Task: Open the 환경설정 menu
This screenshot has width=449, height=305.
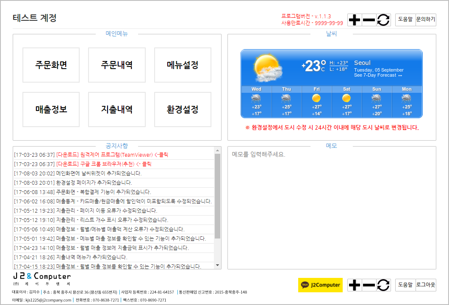Action: pyautogui.click(x=183, y=109)
